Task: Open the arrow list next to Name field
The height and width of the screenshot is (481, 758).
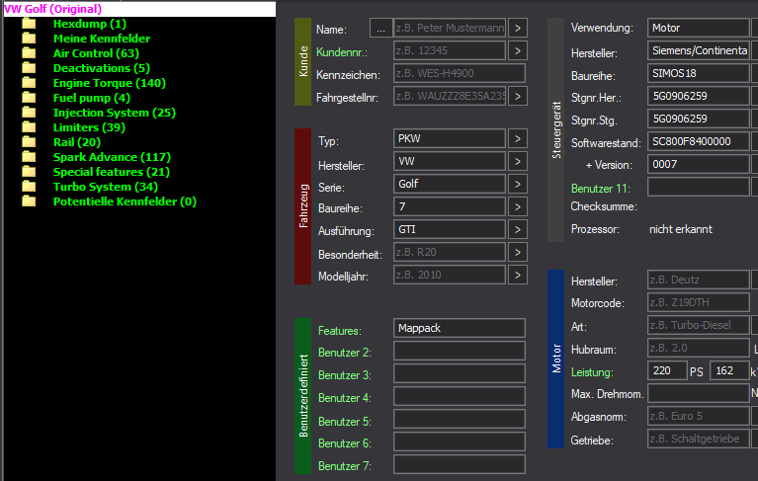Action: [518, 28]
